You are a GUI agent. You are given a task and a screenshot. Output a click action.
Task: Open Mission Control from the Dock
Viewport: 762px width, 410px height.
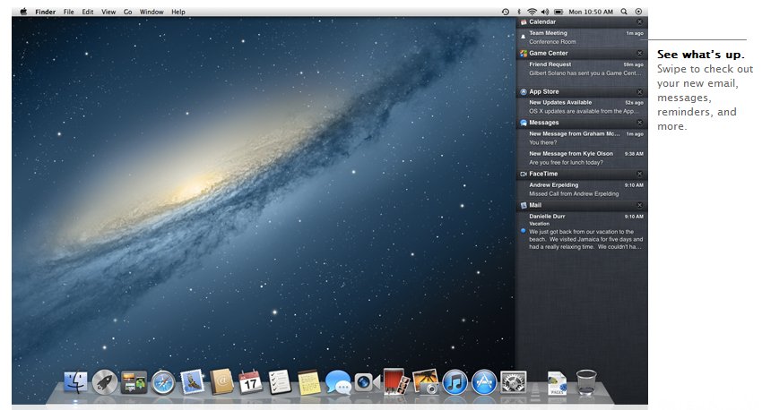(134, 382)
